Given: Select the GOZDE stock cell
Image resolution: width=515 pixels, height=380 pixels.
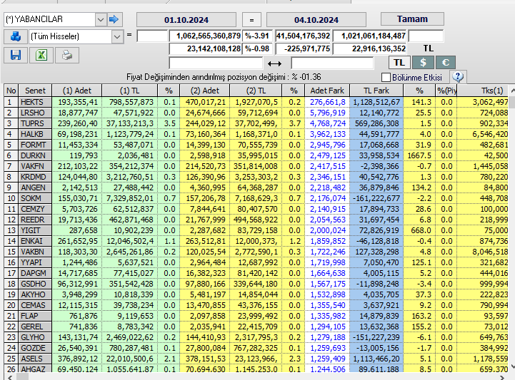Looking at the screenshot, I should coord(35,348).
